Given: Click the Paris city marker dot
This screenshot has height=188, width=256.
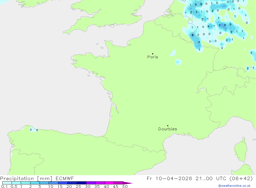Looking at the screenshot, I should pos(153,54).
